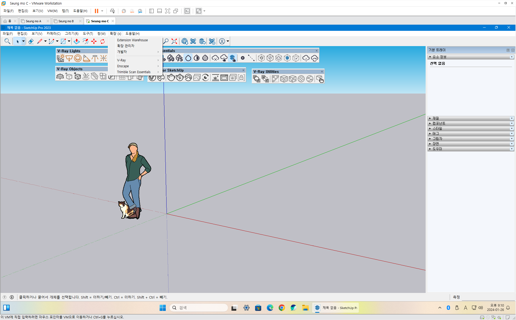This screenshot has height=320, width=516.
Task: Expand the 재질 panel
Action: [x=436, y=118]
